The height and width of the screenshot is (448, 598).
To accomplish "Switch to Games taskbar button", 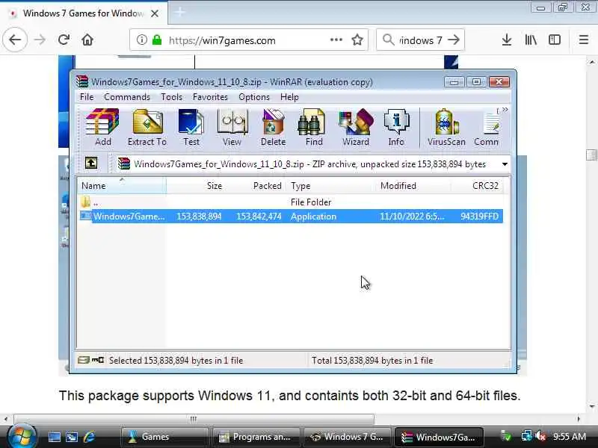I will point(164,437).
